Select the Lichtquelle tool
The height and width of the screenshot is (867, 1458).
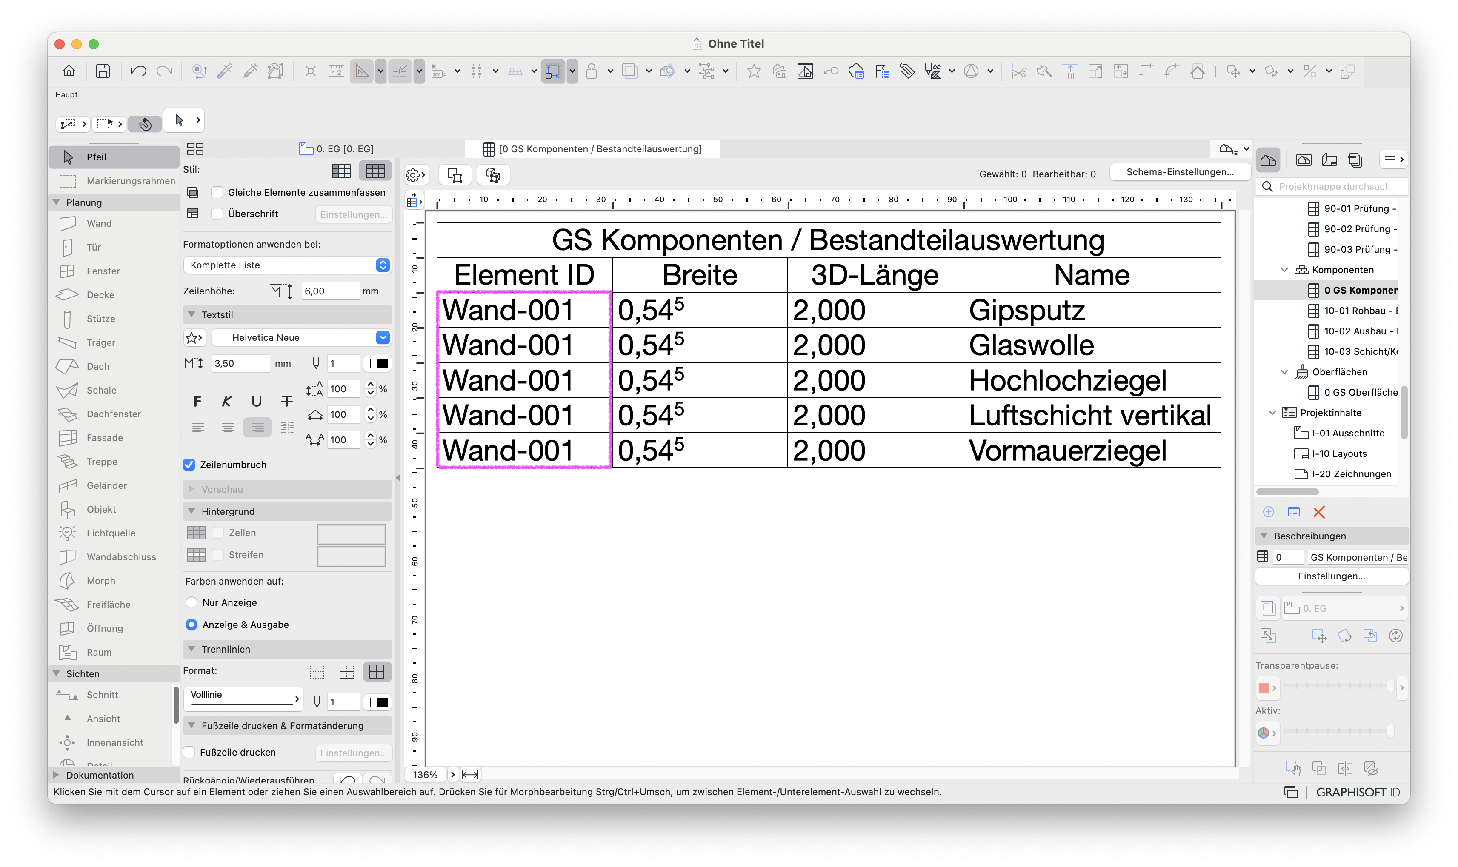pos(114,533)
